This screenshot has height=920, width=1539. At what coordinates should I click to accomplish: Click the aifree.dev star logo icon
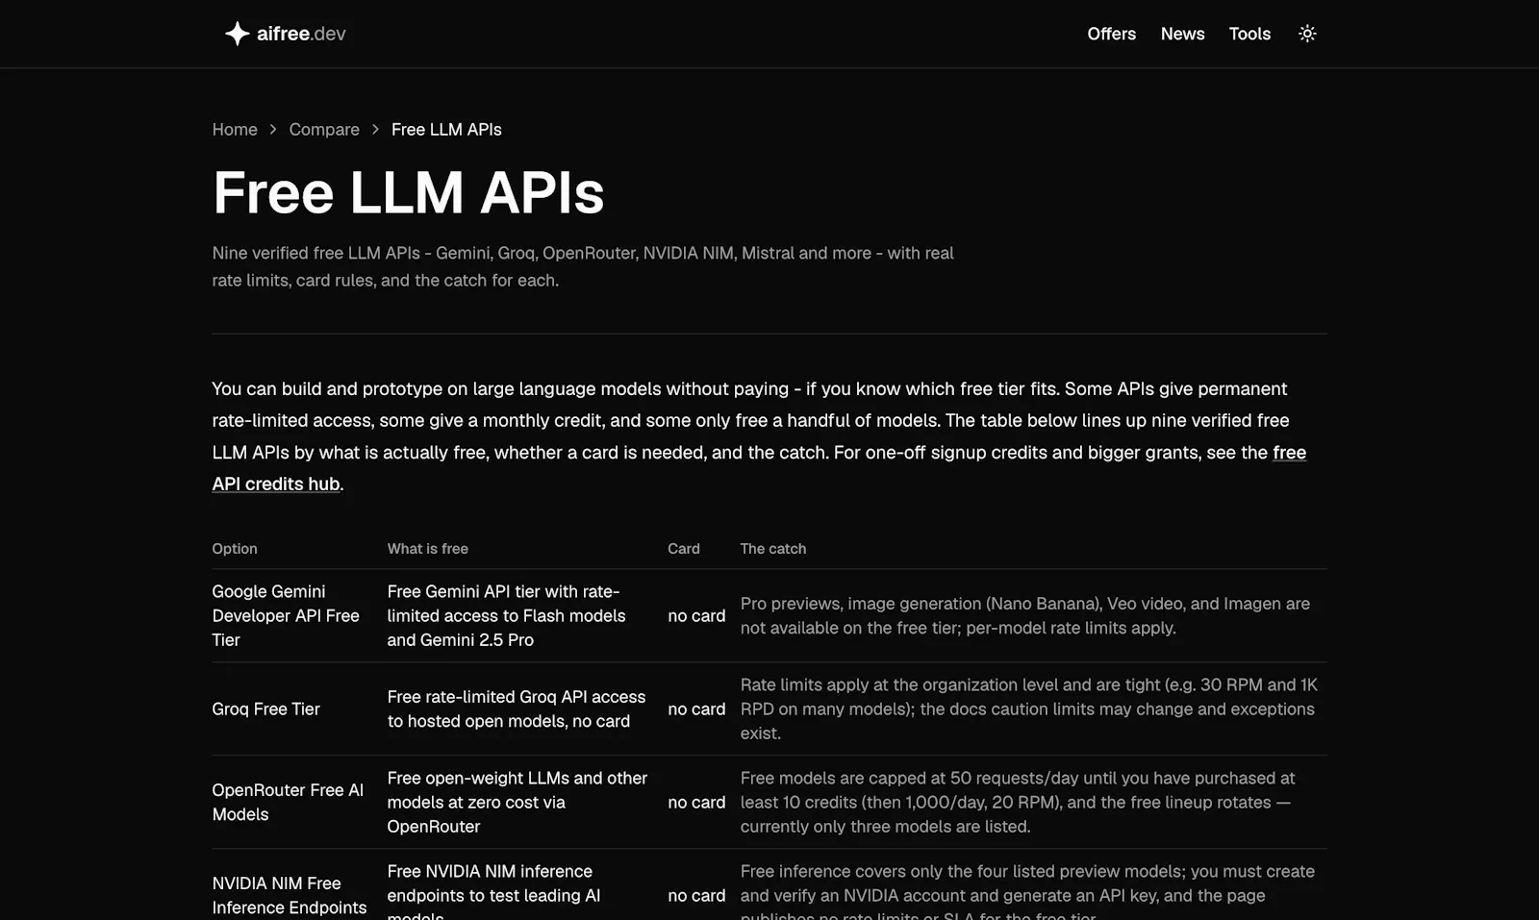[237, 34]
